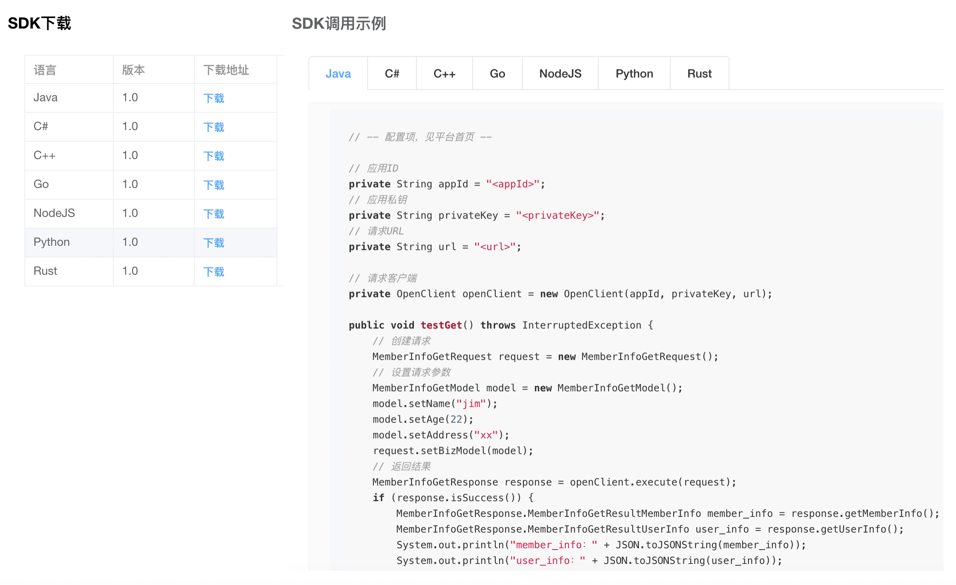Download the C# SDK

213,127
